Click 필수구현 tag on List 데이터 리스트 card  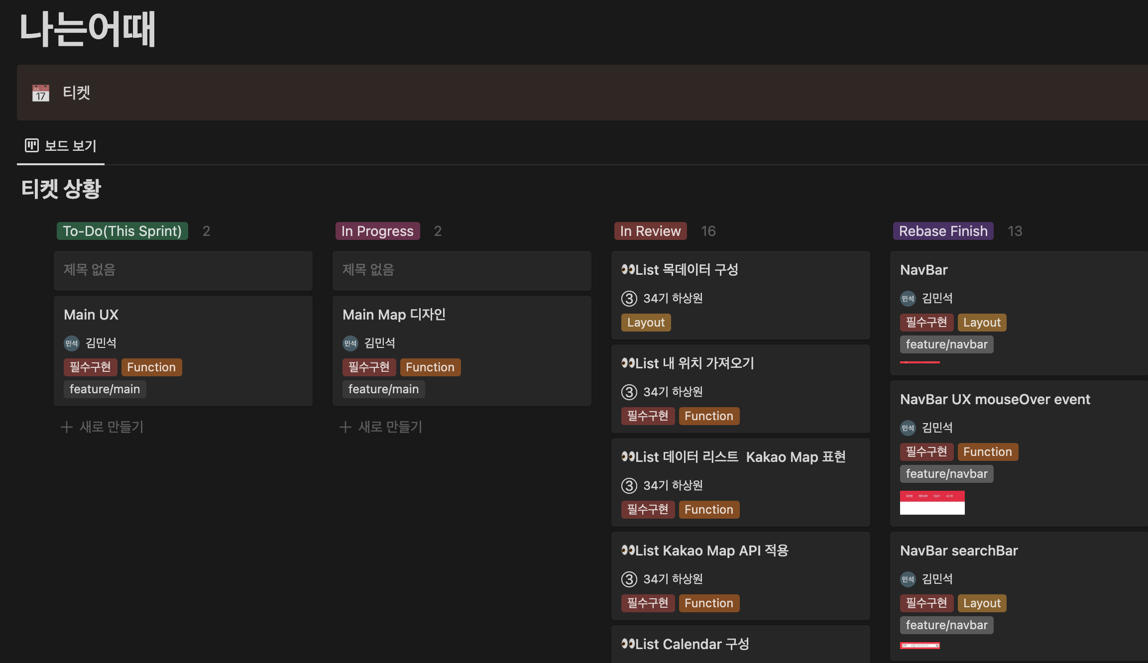click(648, 510)
